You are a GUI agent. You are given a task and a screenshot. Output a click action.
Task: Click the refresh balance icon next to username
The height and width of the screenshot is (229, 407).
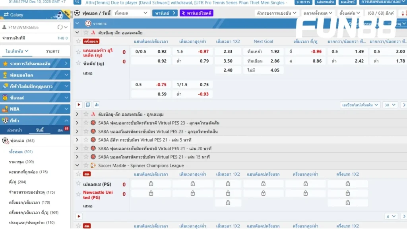[x=60, y=27]
